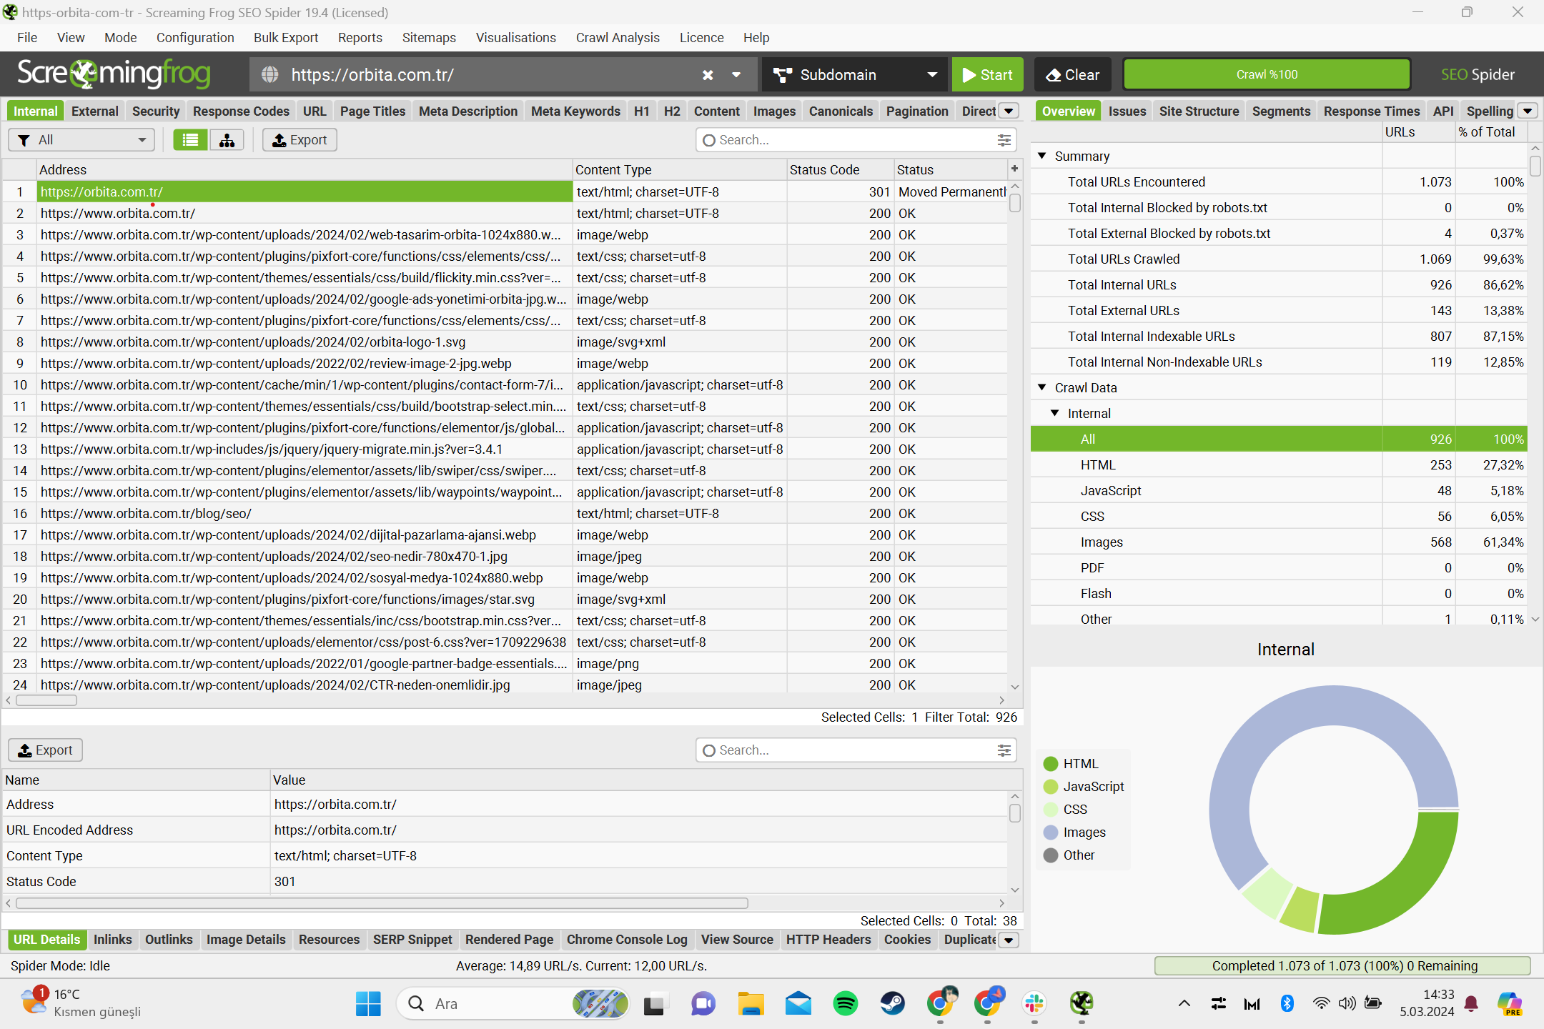Export the URL Details lower pane

(x=45, y=750)
